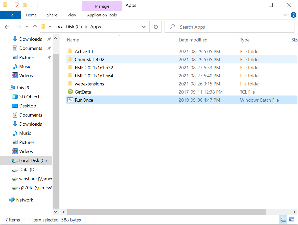This screenshot has height=225, width=298.
Task: Open the Application Tools tab
Action: coord(102,15)
